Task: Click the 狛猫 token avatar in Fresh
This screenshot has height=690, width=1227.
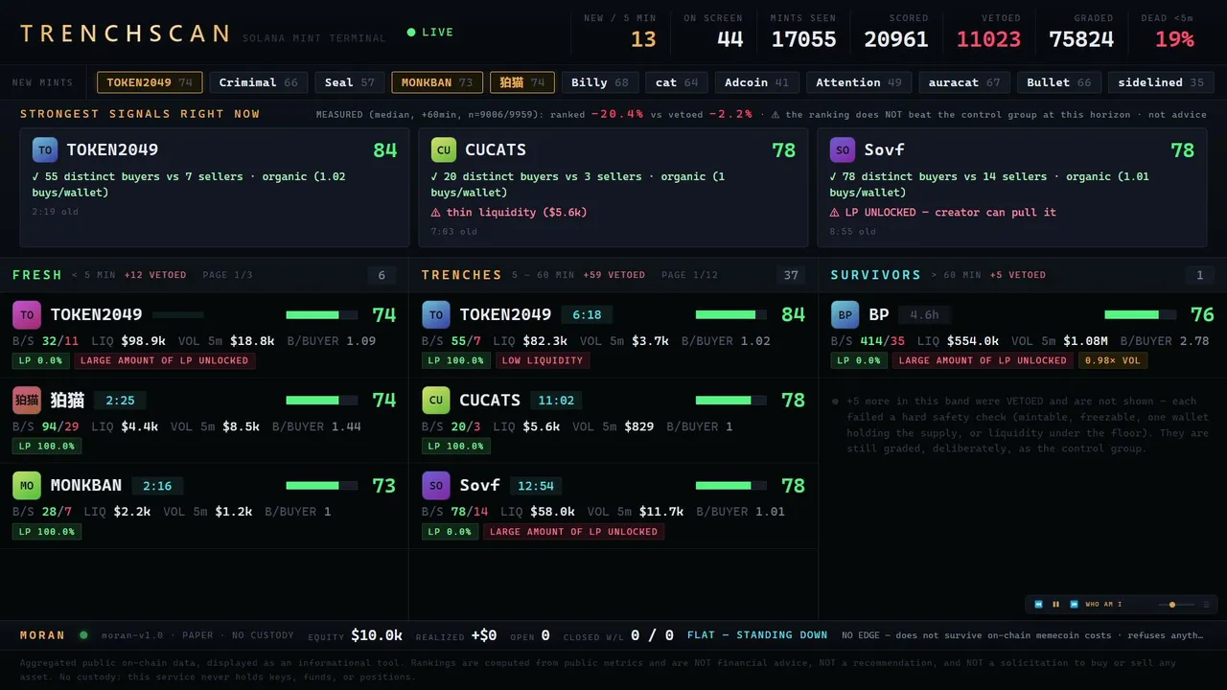Action: click(x=27, y=400)
